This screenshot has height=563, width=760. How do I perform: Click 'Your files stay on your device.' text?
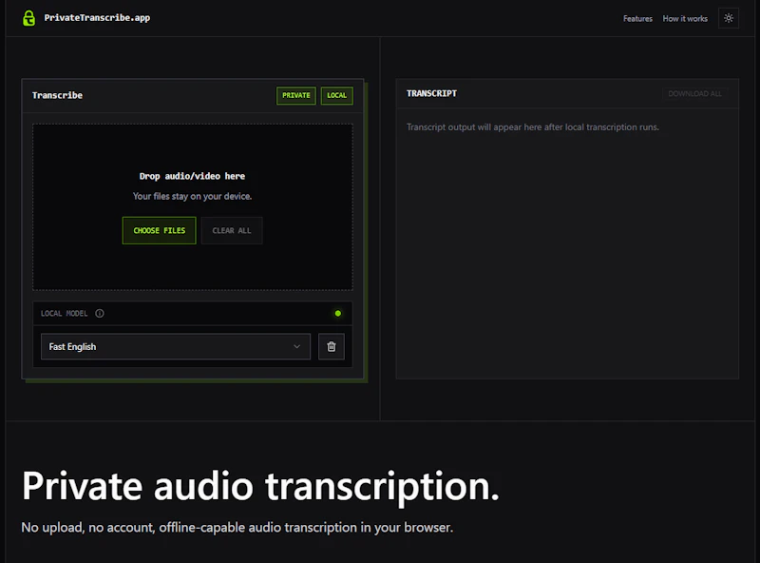point(193,196)
